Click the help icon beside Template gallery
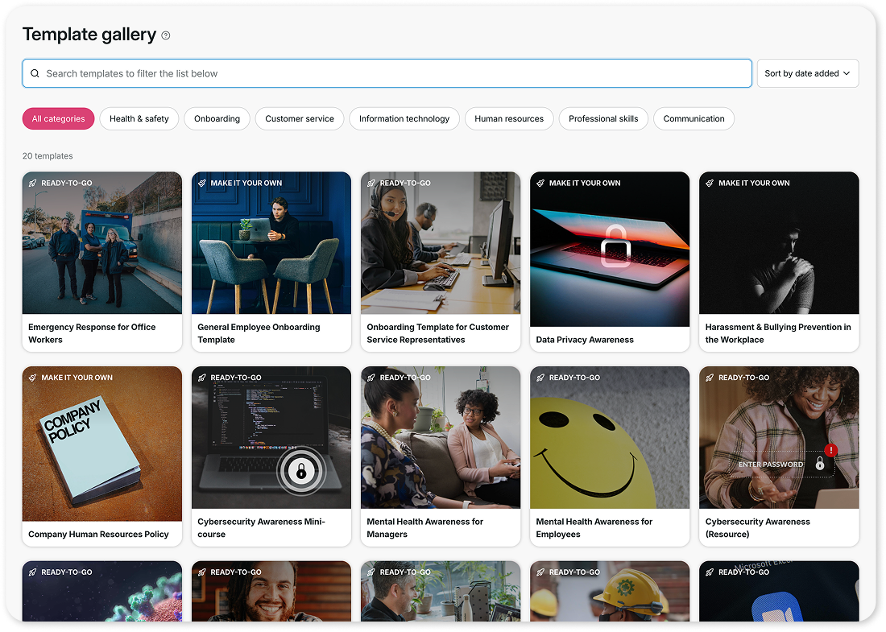 tap(166, 35)
